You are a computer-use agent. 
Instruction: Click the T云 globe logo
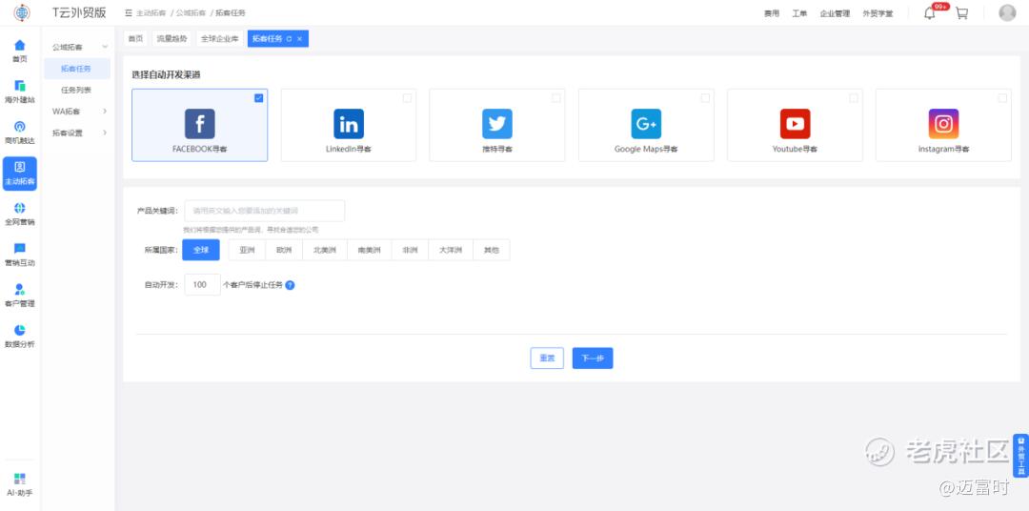pyautogui.click(x=21, y=12)
